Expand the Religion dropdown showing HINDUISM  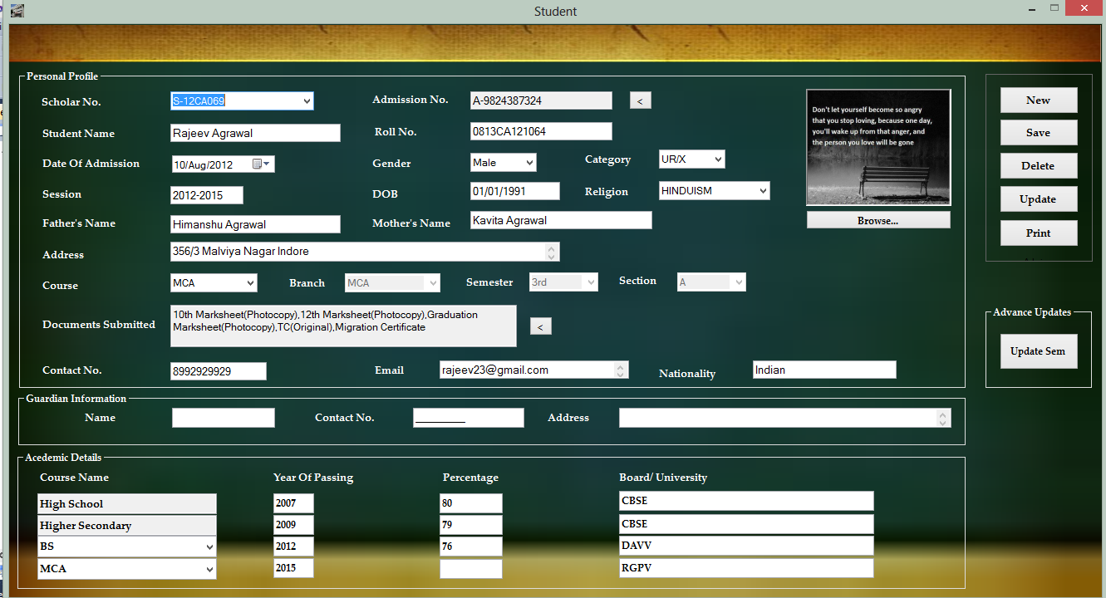[762, 190]
